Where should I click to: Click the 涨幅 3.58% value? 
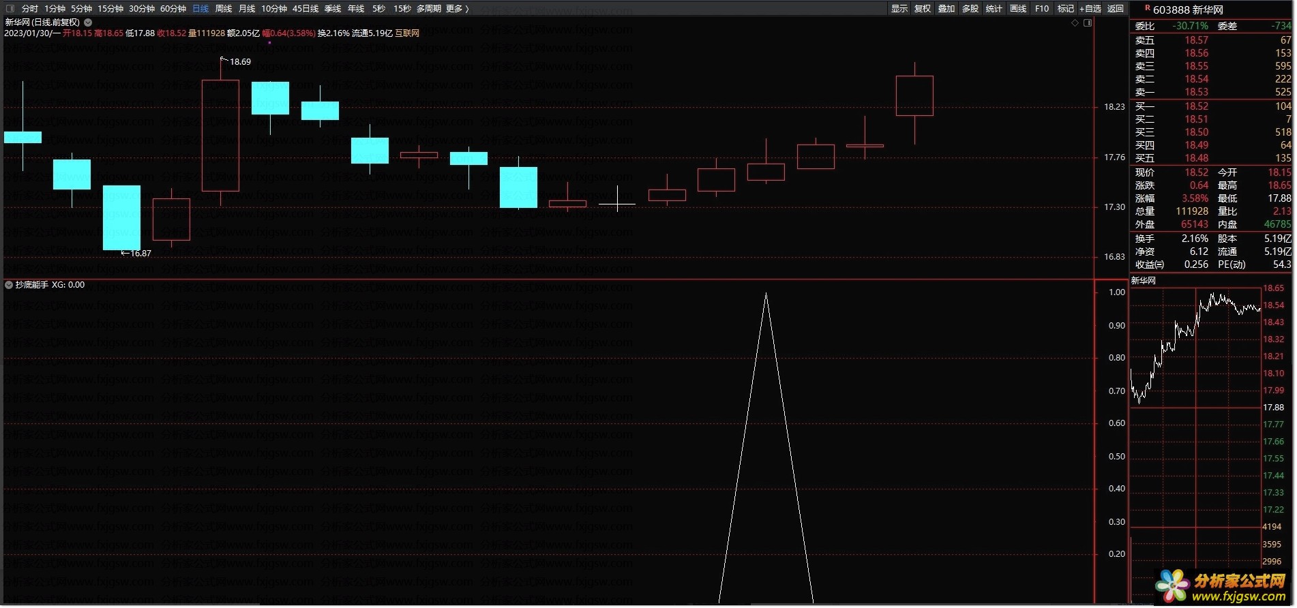tap(1195, 198)
